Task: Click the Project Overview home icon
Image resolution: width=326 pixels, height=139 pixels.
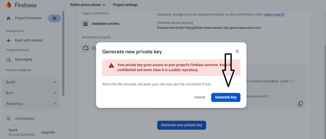Action: (x=9, y=18)
